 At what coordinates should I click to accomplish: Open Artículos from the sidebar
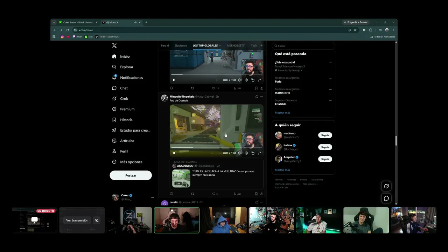pos(123,141)
